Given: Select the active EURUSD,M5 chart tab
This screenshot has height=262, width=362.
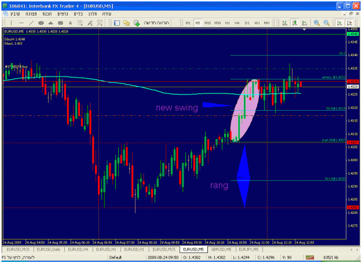Looking at the screenshot, I should coord(193,249).
